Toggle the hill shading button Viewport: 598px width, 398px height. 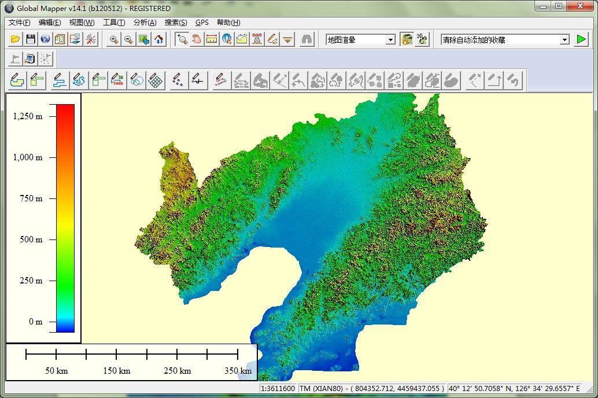click(407, 39)
